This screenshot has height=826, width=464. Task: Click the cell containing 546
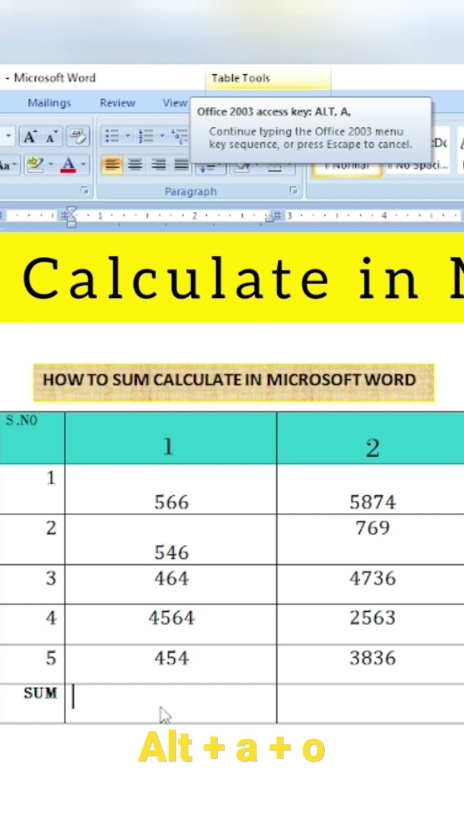[x=171, y=539]
